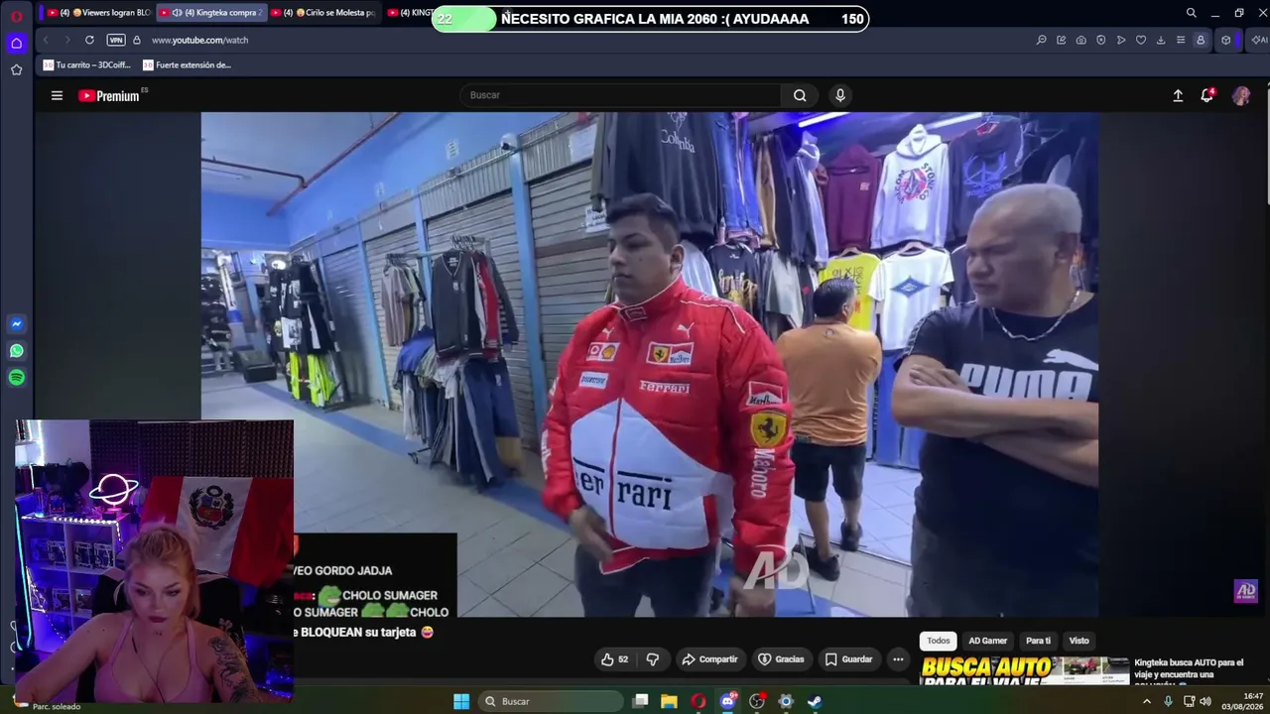1270x714 pixels.
Task: Open the YouTube upload/create button
Action: click(1178, 95)
